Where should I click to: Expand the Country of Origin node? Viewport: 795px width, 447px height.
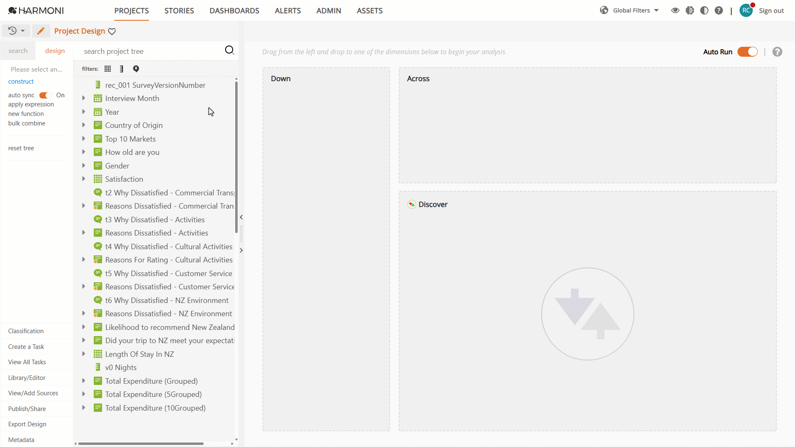coord(84,125)
